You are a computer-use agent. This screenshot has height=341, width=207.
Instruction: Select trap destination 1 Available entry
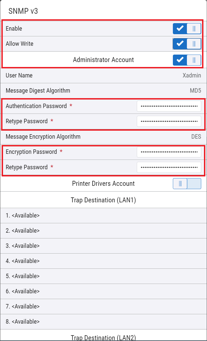(103, 216)
